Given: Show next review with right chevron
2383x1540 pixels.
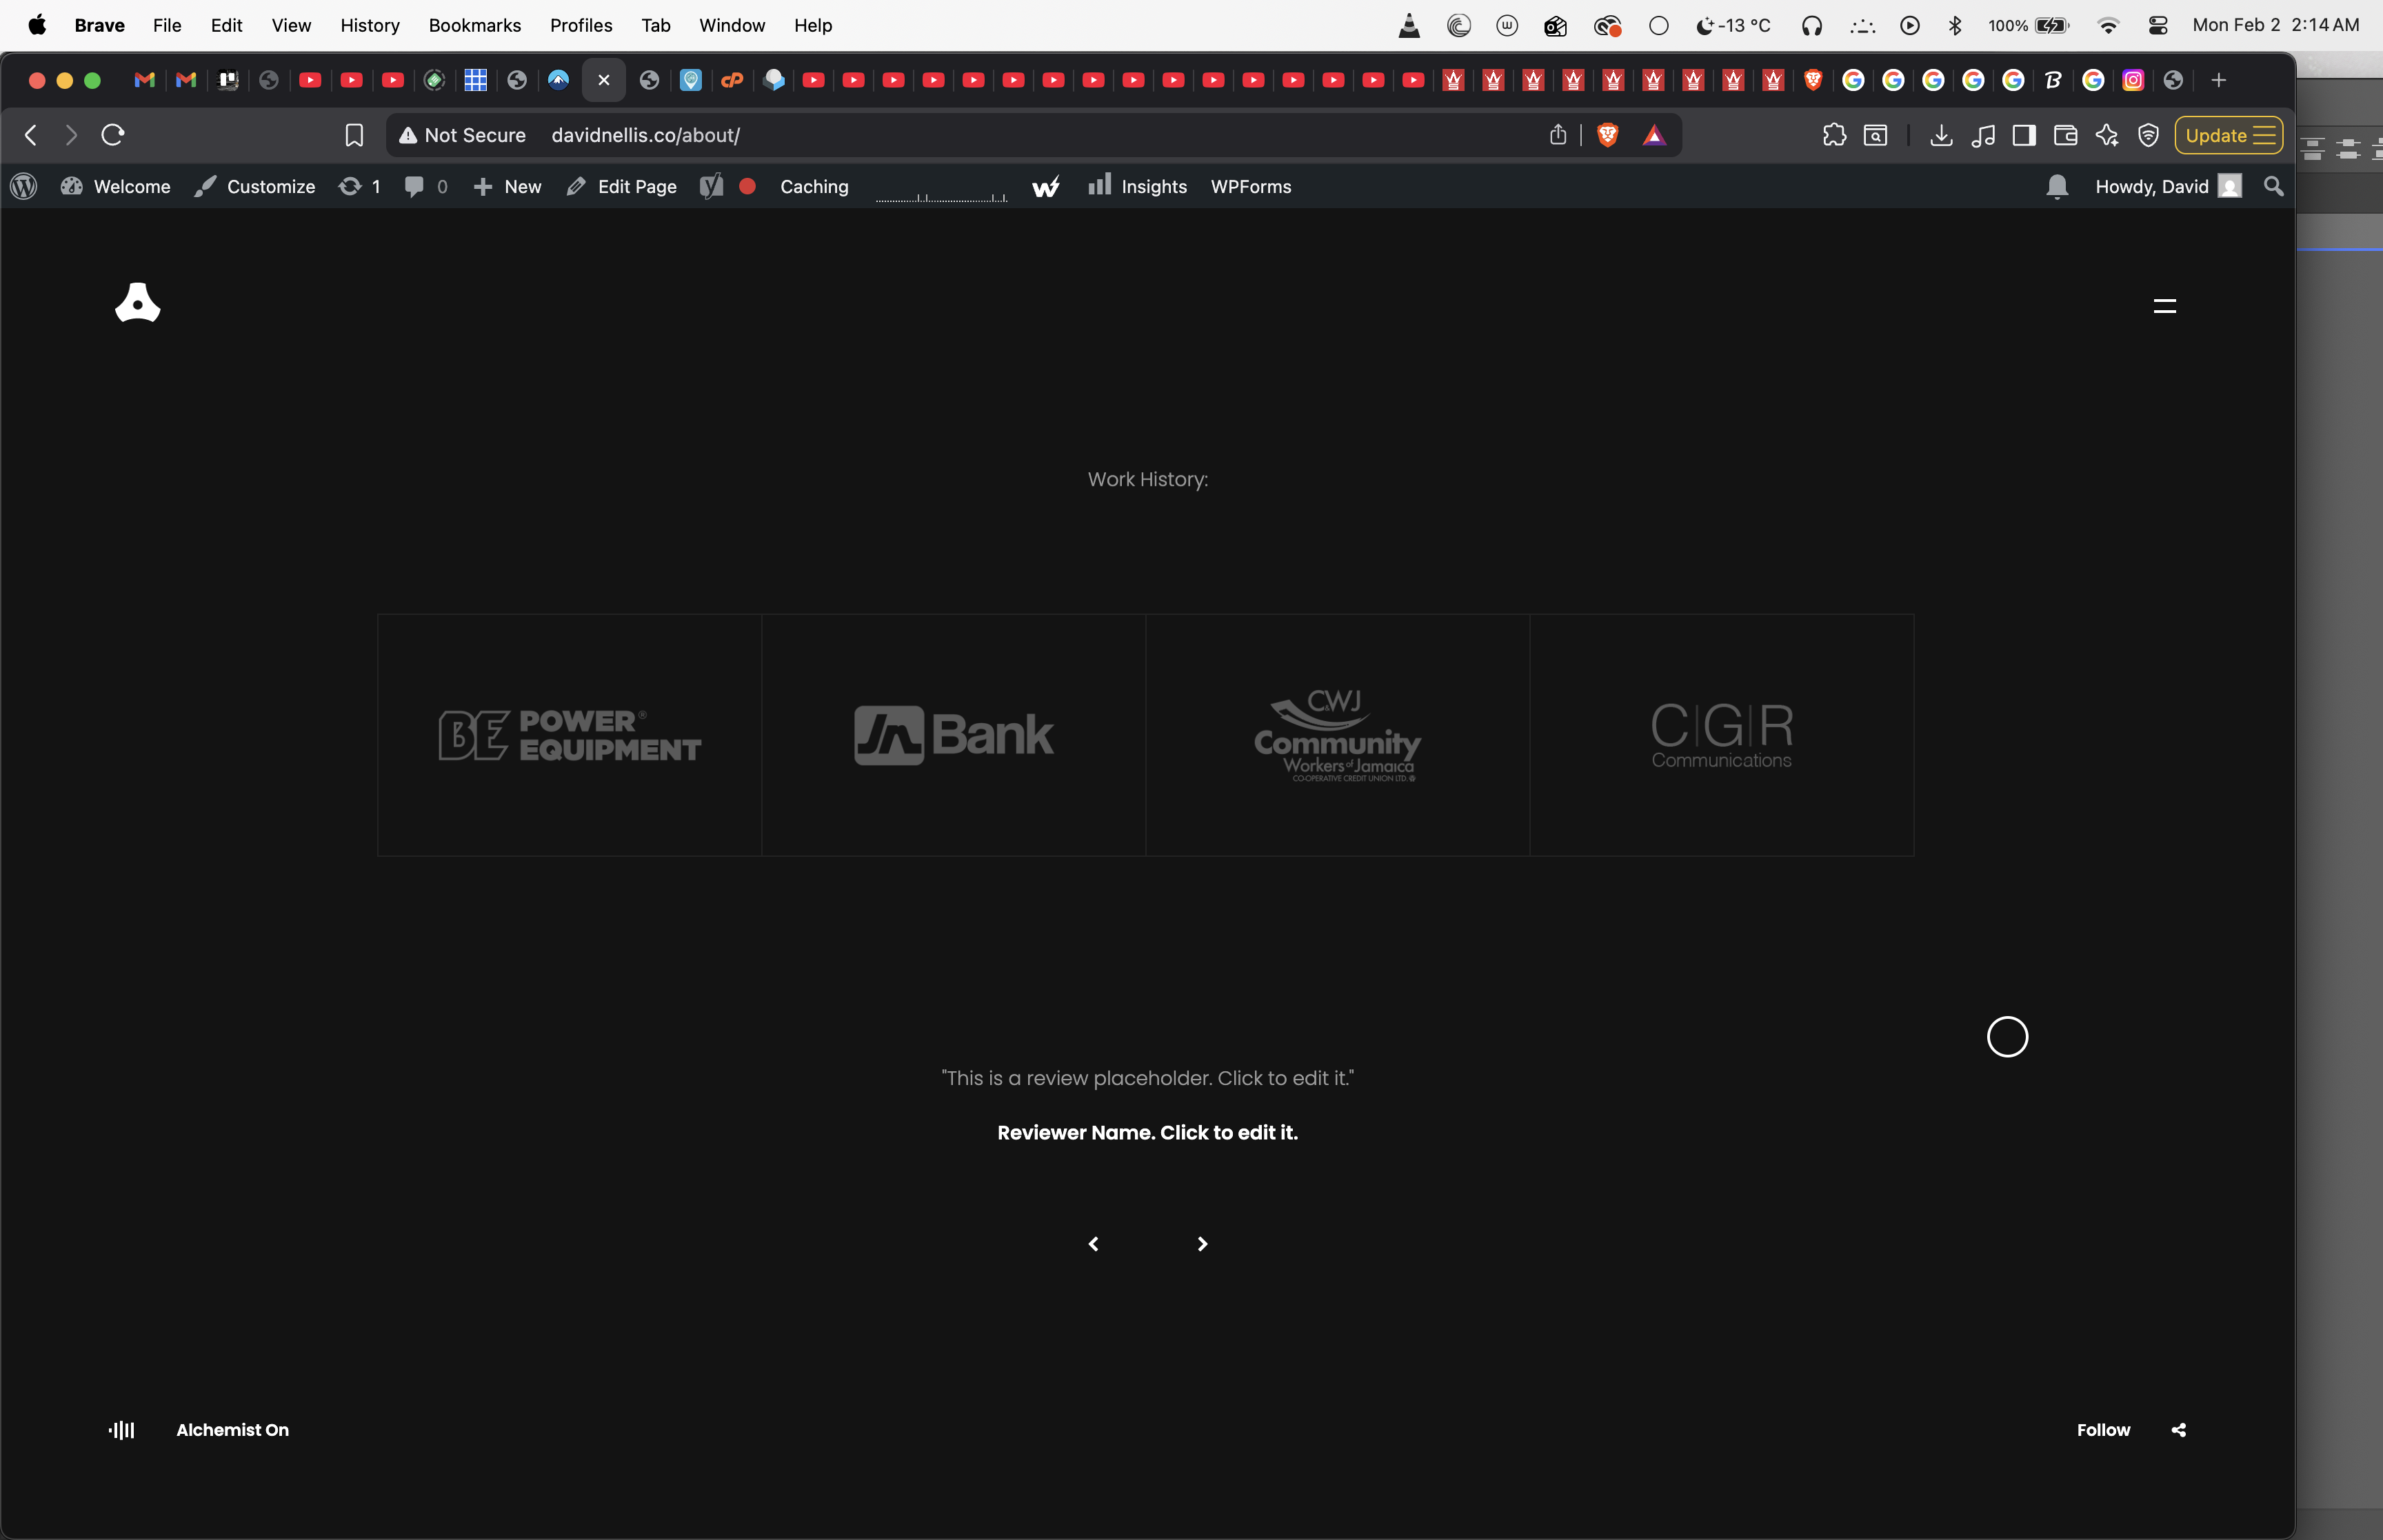Looking at the screenshot, I should pos(1202,1244).
